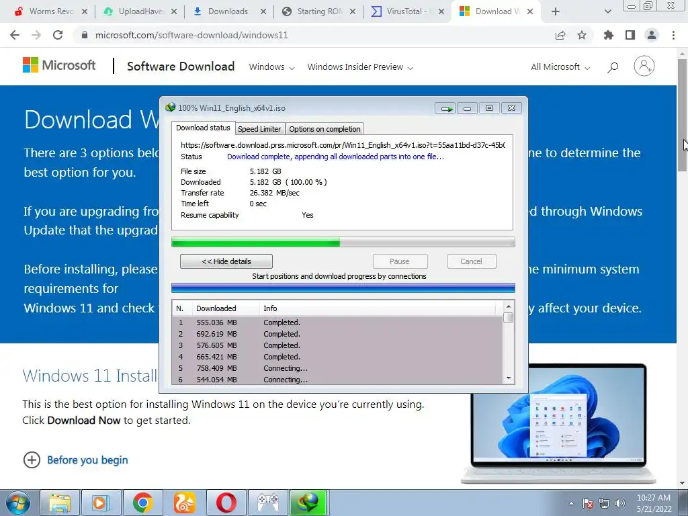The width and height of the screenshot is (688, 516).
Task: Close the VirusTotal tab
Action: click(x=442, y=11)
